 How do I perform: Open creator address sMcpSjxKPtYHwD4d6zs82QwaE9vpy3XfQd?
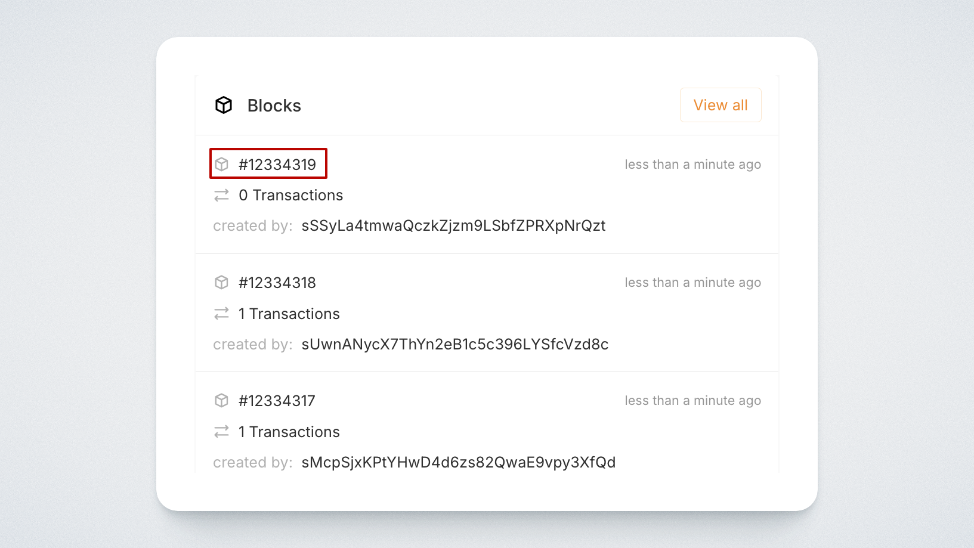pos(458,463)
